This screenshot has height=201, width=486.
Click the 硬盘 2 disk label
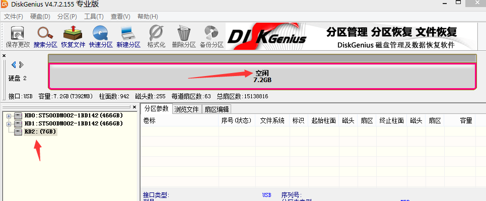pos(17,79)
